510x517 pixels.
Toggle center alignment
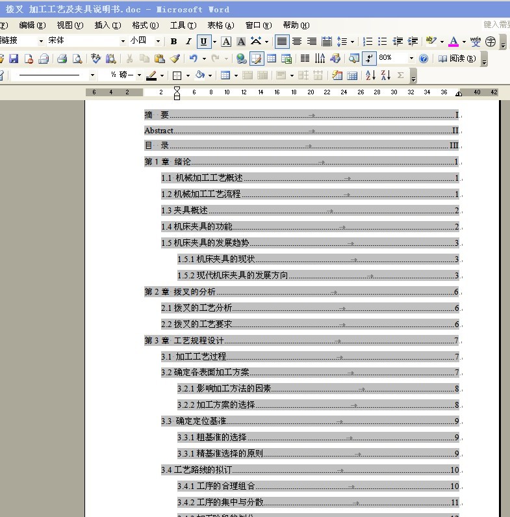coord(297,42)
